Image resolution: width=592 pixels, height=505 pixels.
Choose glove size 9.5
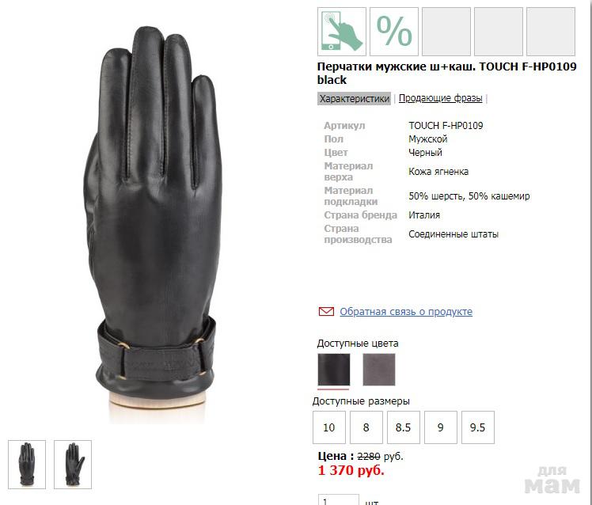pos(477,427)
